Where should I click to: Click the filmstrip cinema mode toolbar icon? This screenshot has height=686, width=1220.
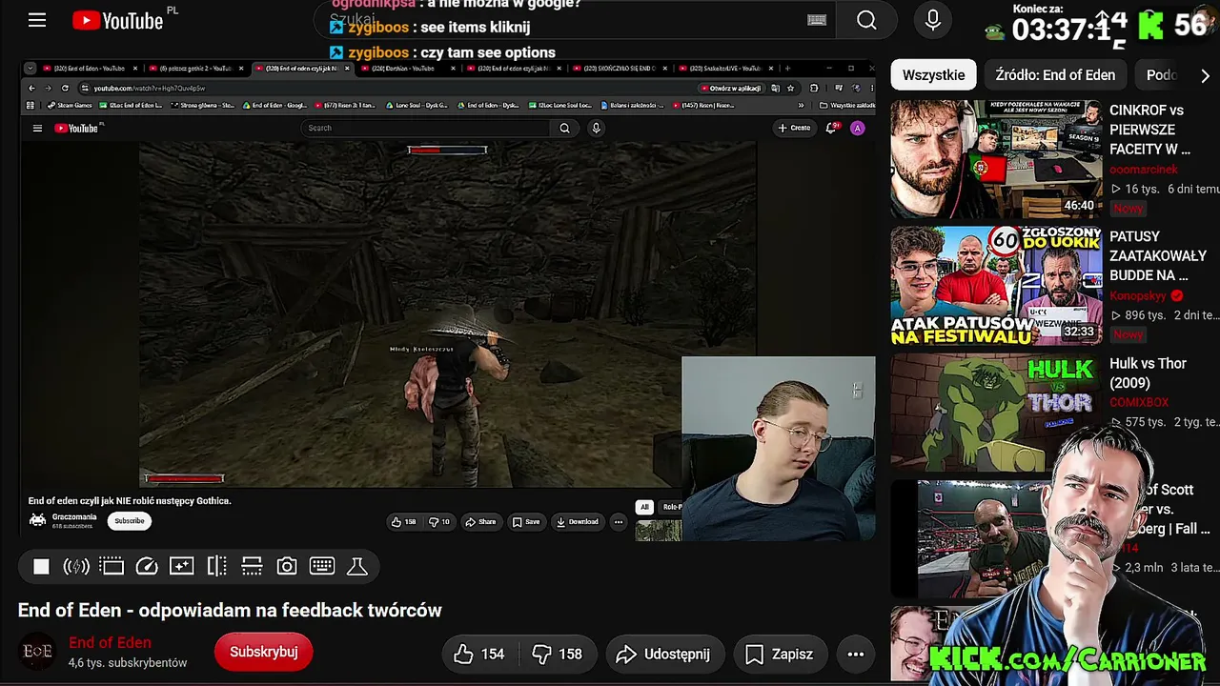112,567
